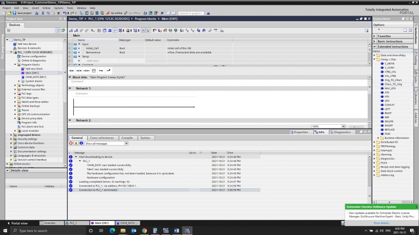419x235 pixels.
Task: Click Show details link in Schneider notification
Action: [381, 223]
